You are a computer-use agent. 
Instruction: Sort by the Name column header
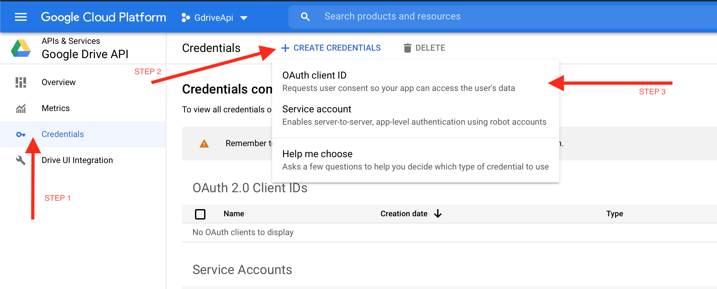(x=234, y=214)
